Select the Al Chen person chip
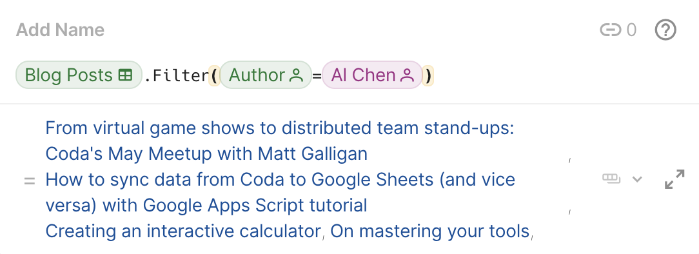 (372, 75)
